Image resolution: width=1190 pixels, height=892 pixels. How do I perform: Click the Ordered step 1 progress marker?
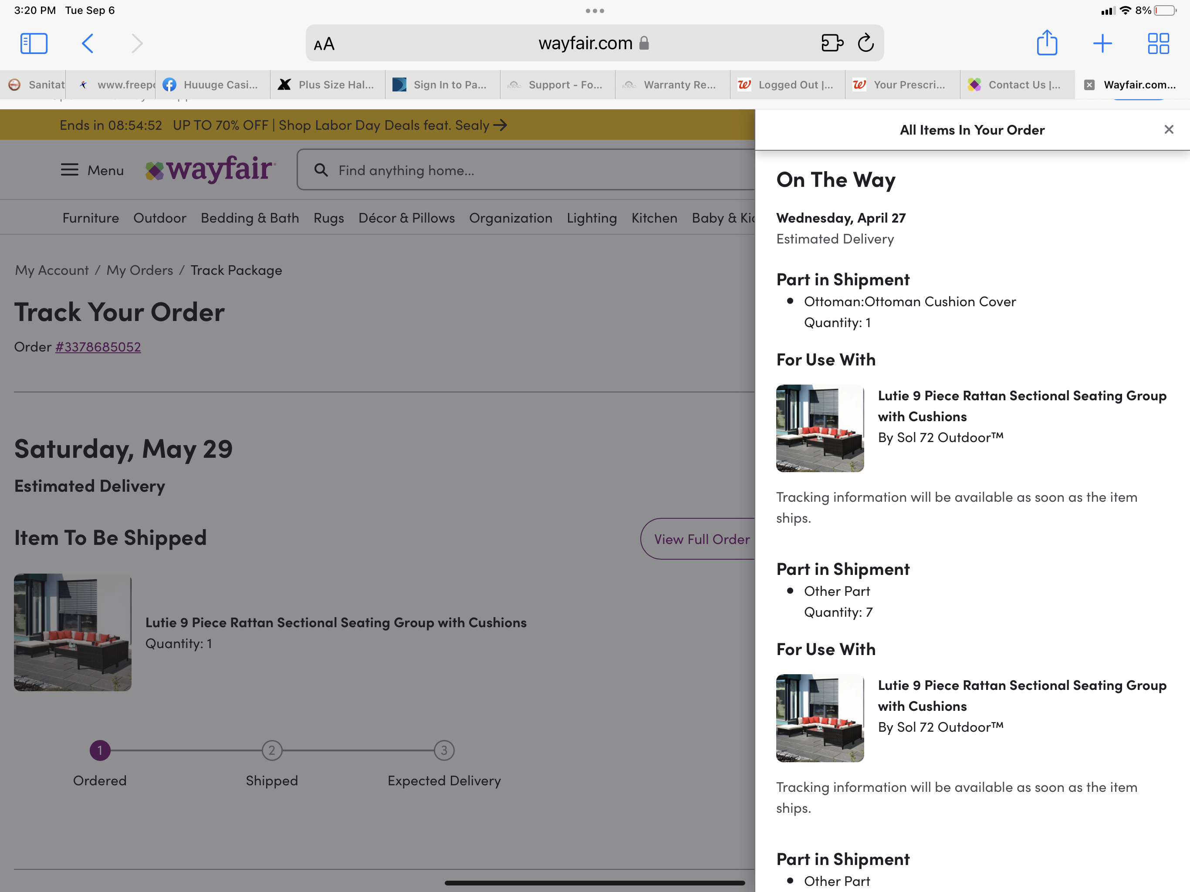click(x=99, y=750)
